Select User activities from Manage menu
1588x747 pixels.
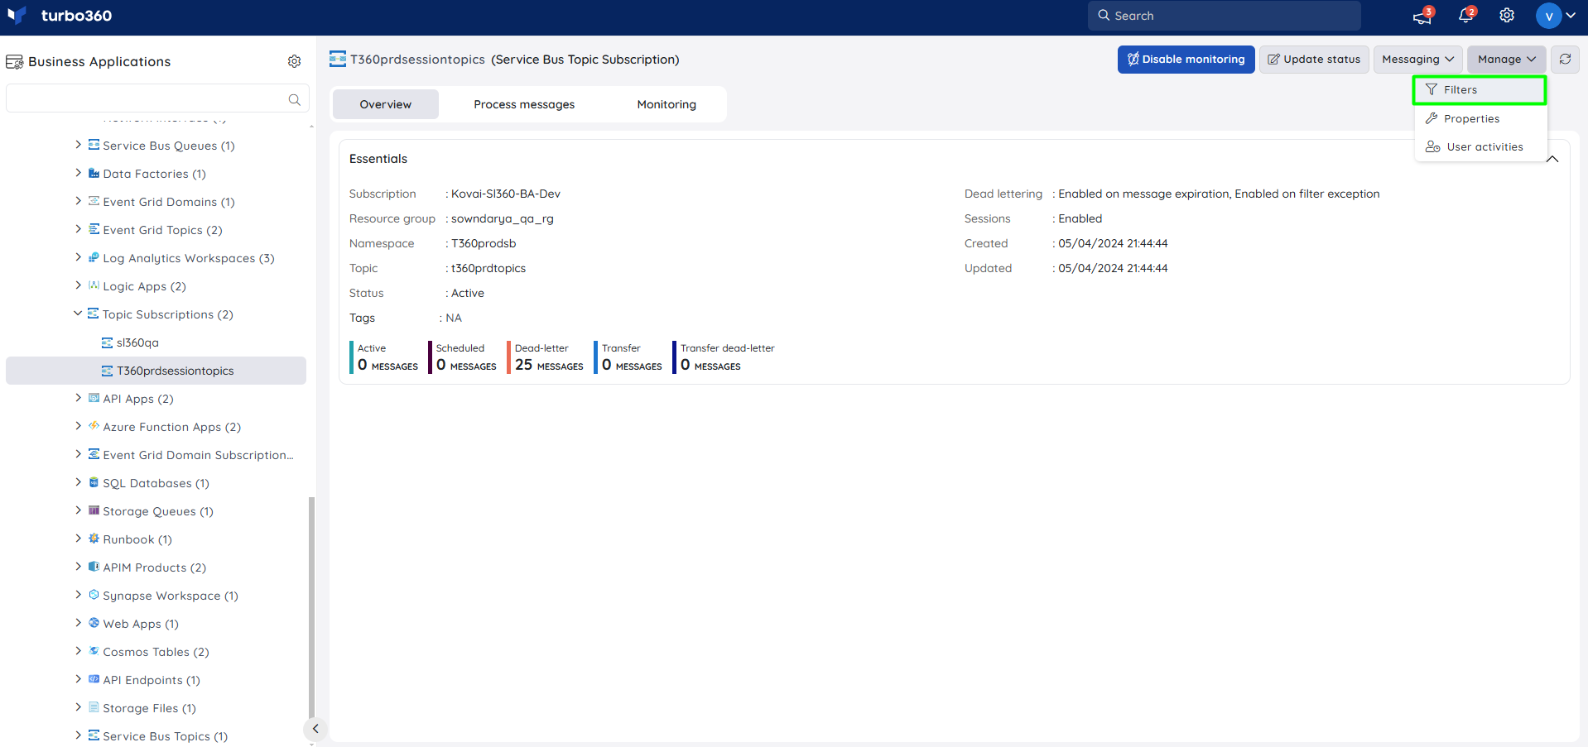(x=1480, y=146)
